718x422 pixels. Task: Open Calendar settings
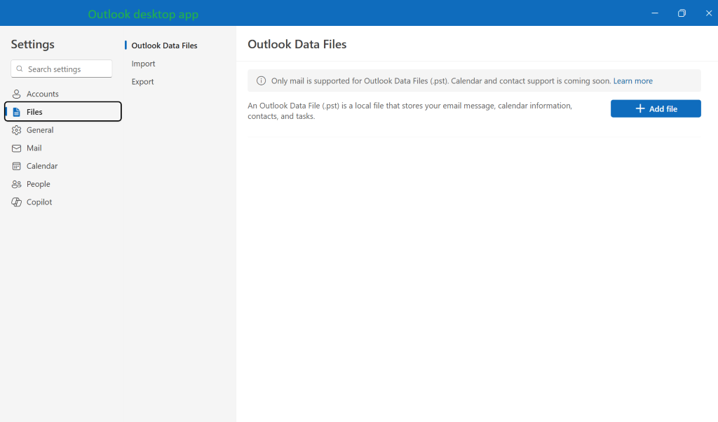63,166
